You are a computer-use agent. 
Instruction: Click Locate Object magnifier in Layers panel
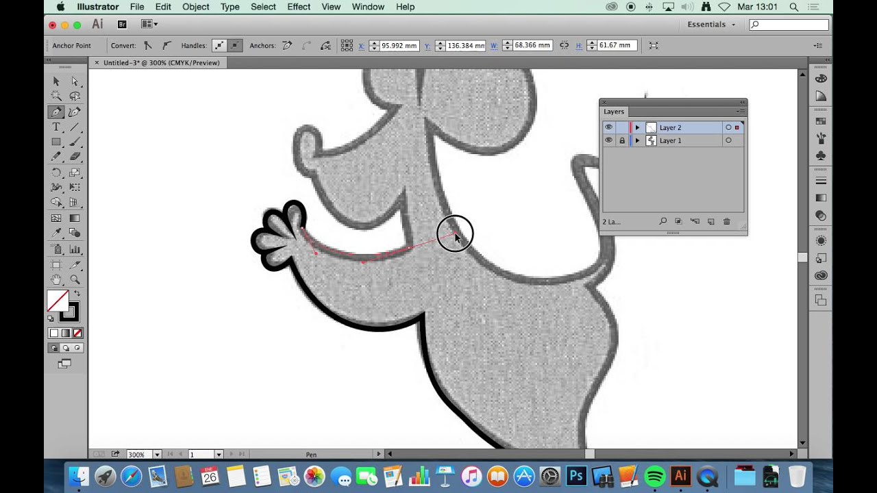coord(663,222)
